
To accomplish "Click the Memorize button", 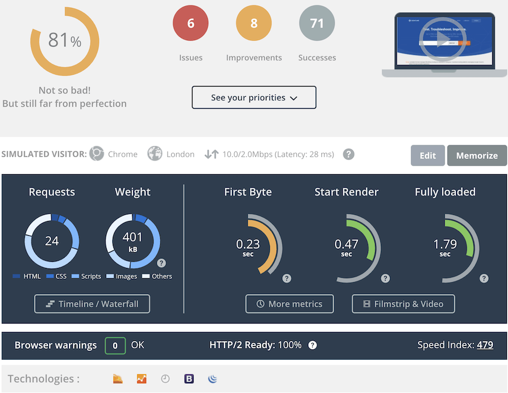I will click(477, 155).
